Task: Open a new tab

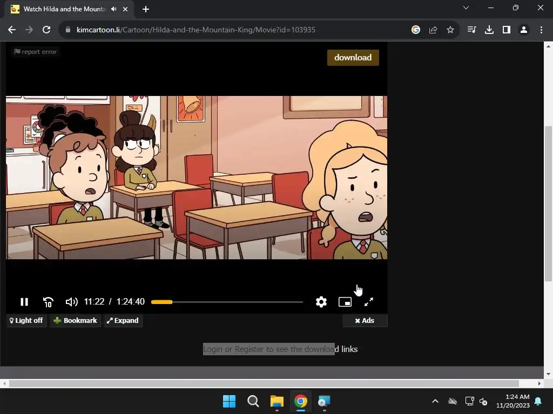Action: (146, 9)
